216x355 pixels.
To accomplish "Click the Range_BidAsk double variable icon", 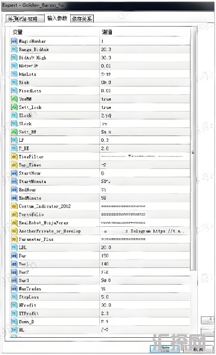I will pyautogui.click(x=14, y=50).
